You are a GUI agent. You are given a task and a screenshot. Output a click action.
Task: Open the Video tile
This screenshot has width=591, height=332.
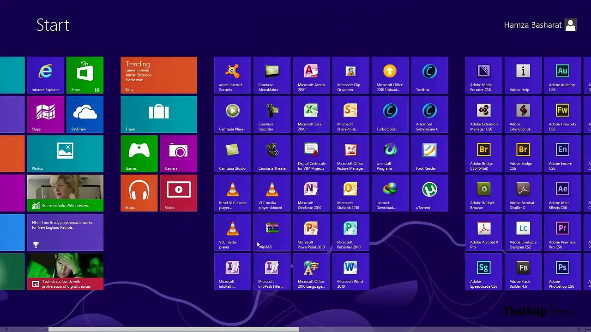pos(178,193)
